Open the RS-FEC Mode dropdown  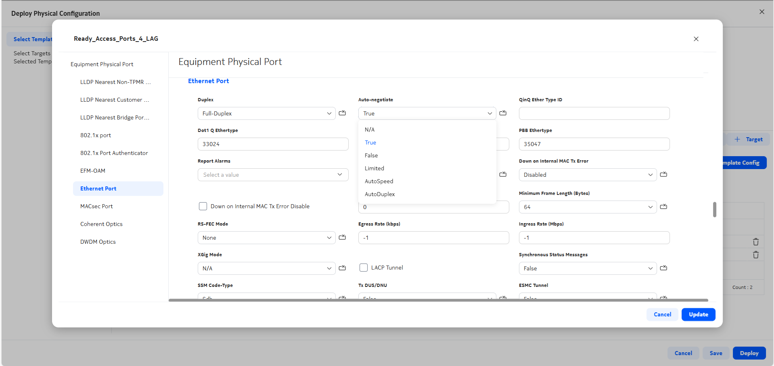(x=266, y=238)
